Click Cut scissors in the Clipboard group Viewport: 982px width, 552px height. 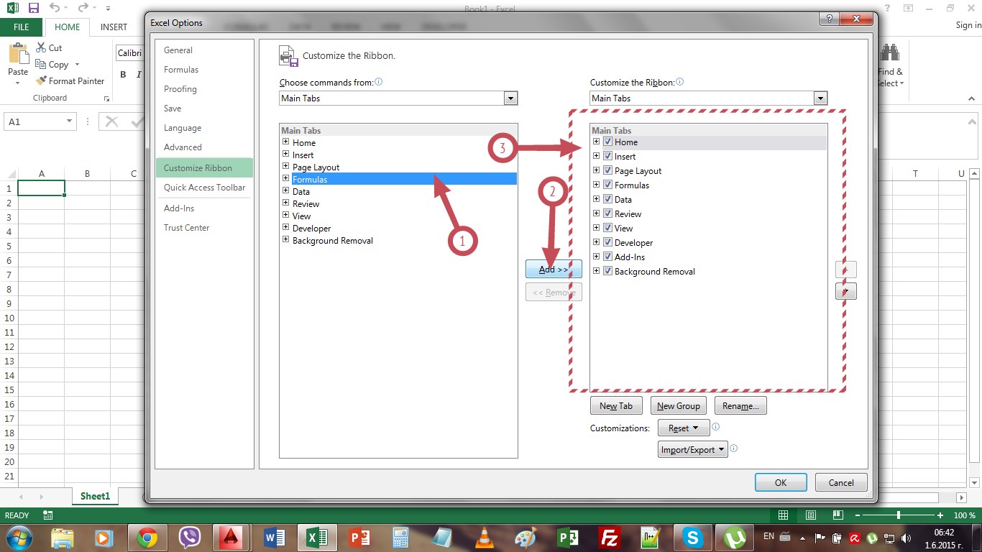tap(41, 47)
